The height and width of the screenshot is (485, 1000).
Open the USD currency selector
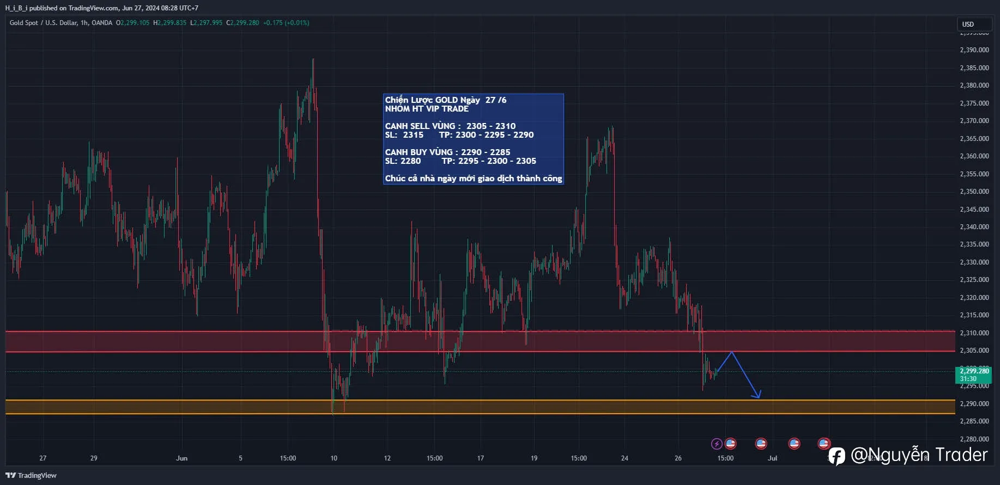click(974, 24)
